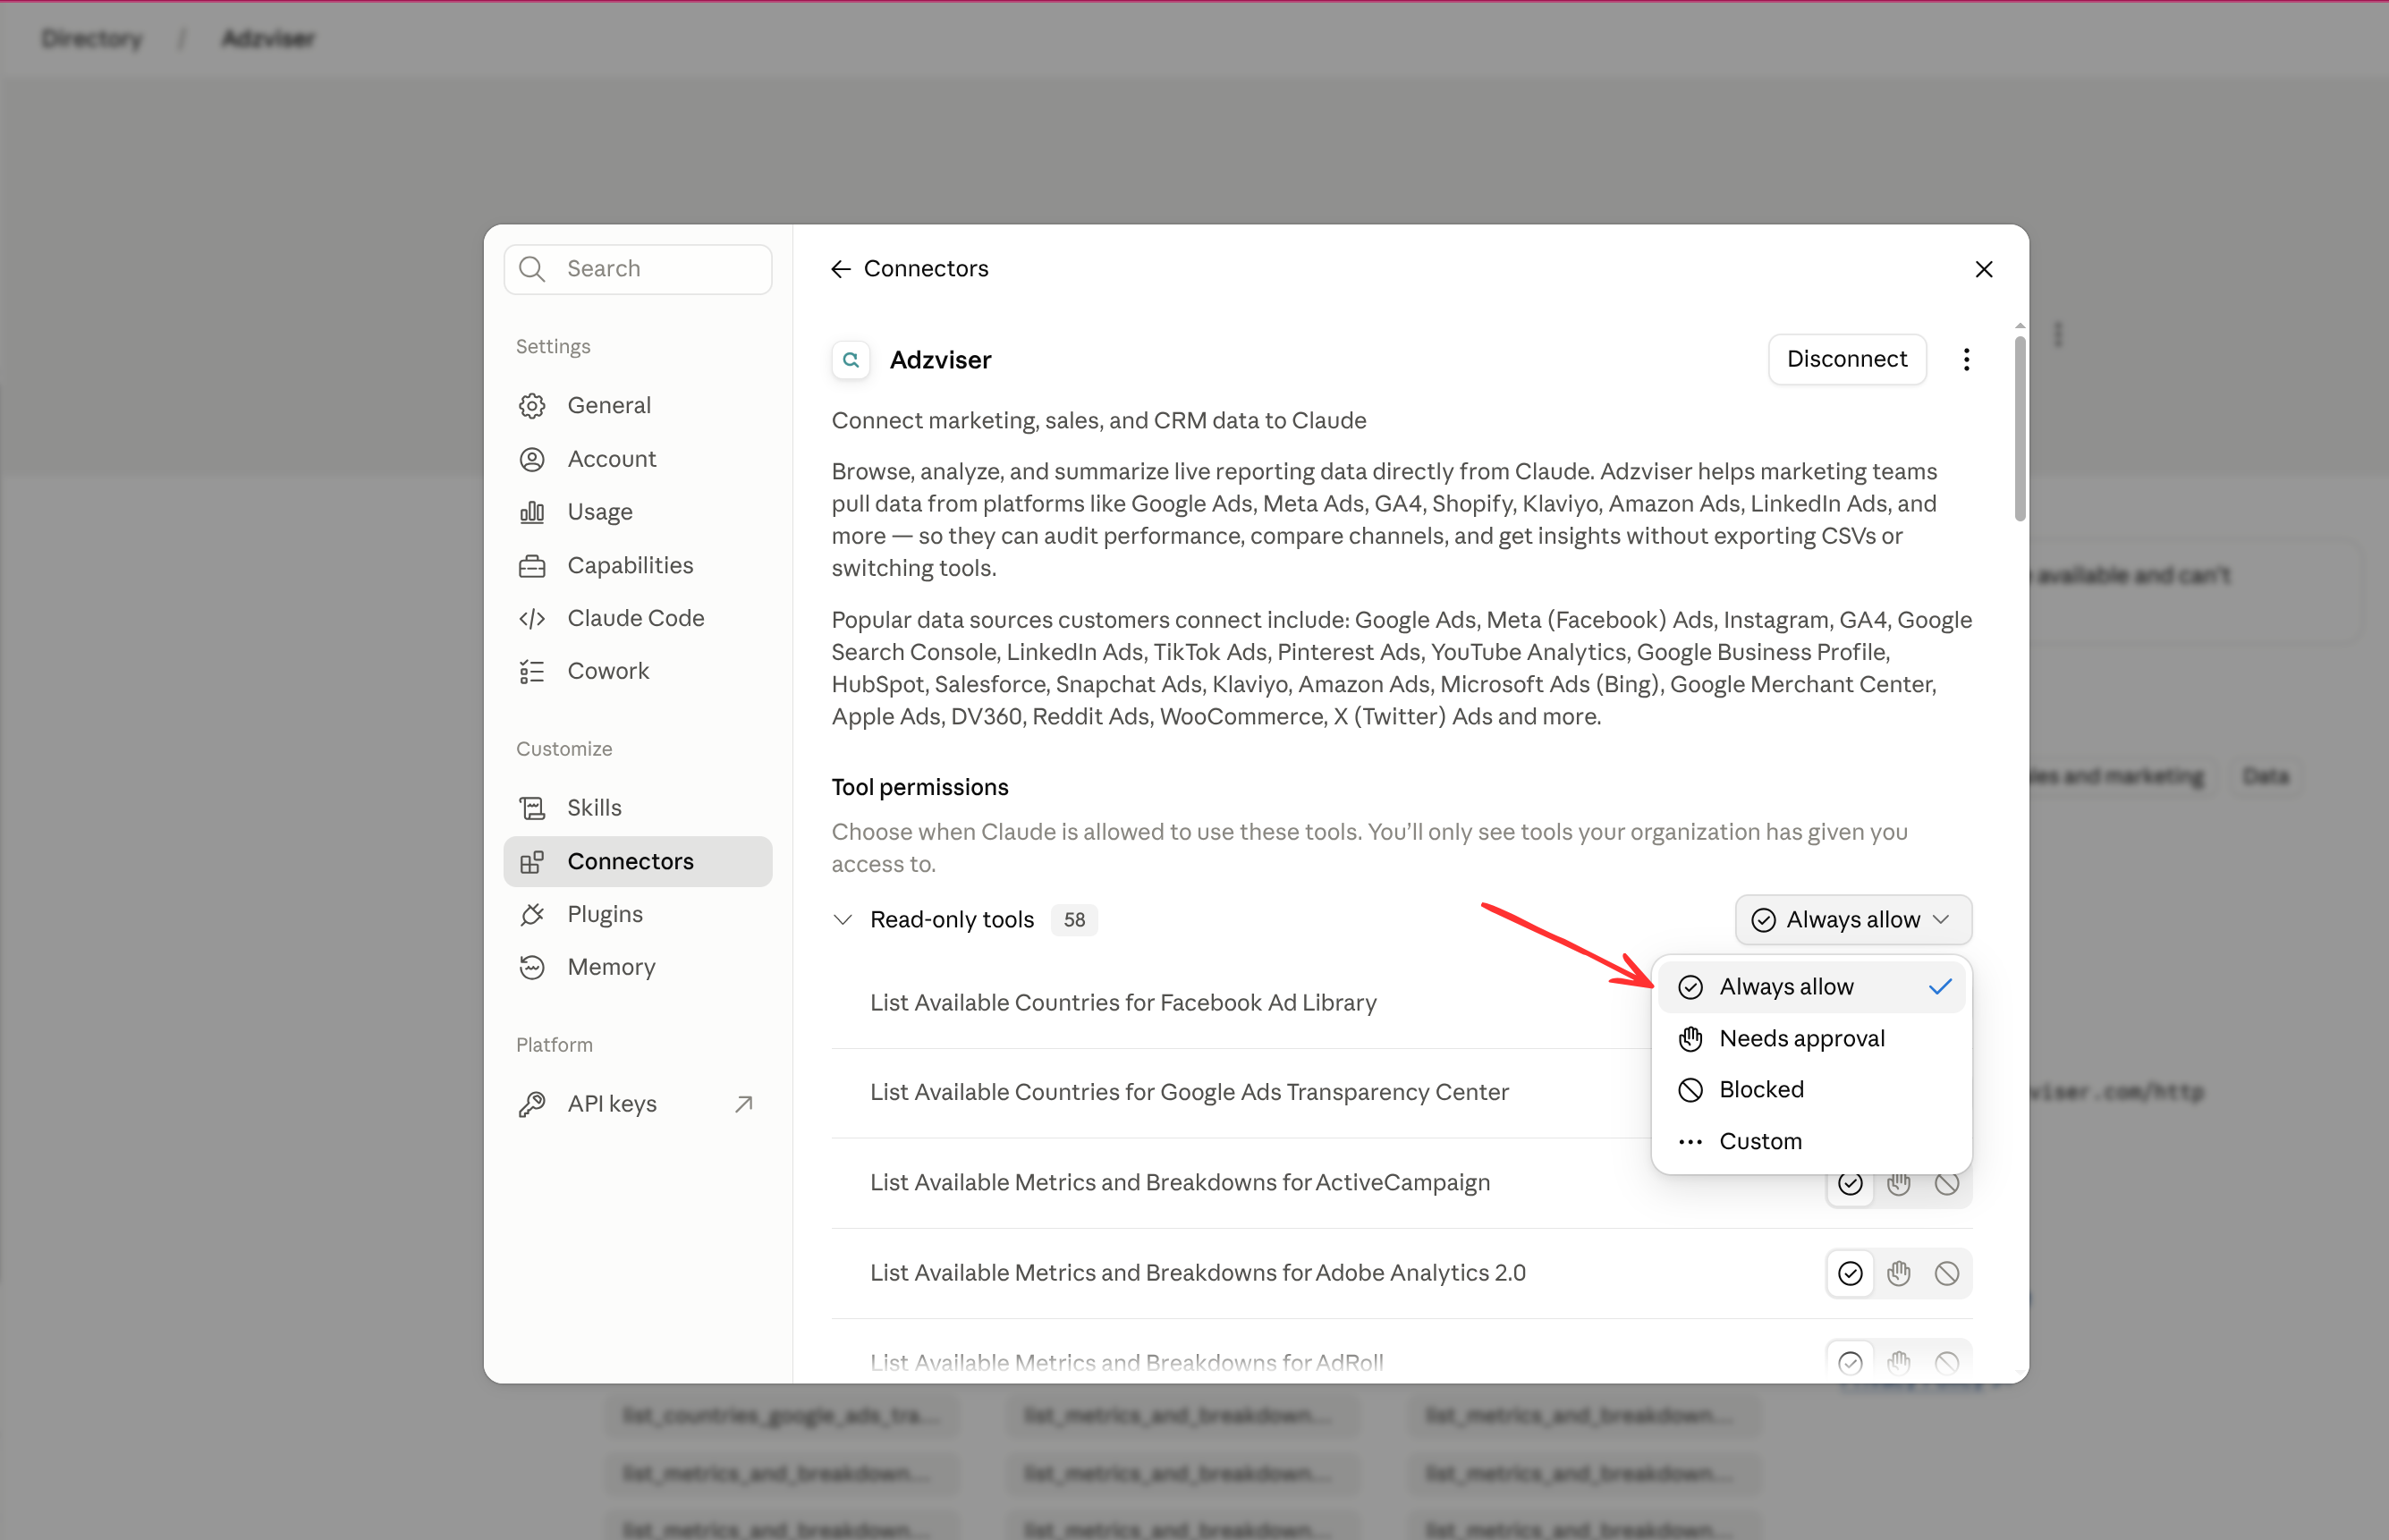Screen dimensions: 2389x1540
Task: Select Always allow in the dropdown menu
Action: [x=1811, y=987]
